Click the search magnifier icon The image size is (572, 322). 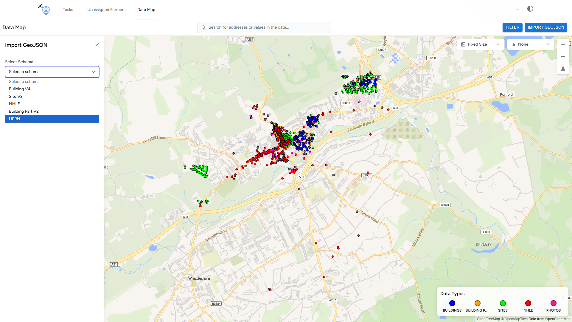point(204,27)
